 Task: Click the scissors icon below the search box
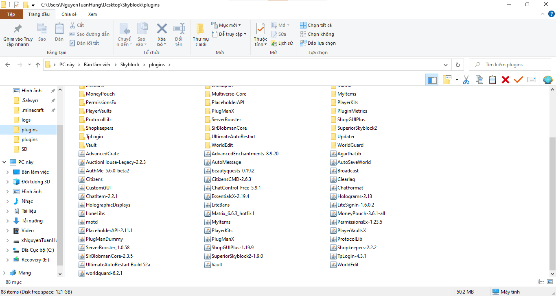point(466,80)
